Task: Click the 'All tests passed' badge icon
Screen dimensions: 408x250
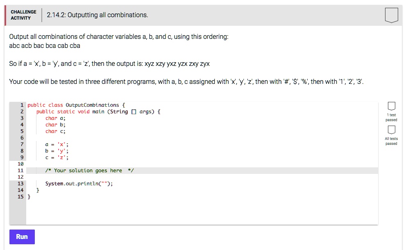Action: [391, 130]
